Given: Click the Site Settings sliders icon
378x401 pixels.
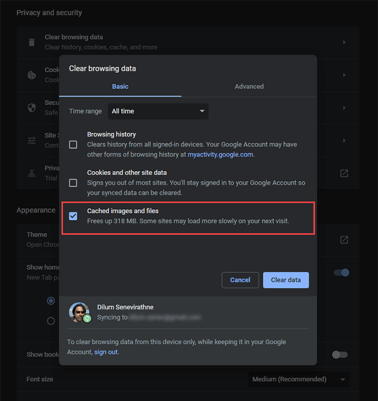Looking at the screenshot, I should (32, 140).
